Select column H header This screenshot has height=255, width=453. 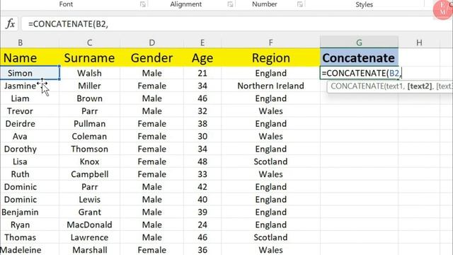coord(419,42)
